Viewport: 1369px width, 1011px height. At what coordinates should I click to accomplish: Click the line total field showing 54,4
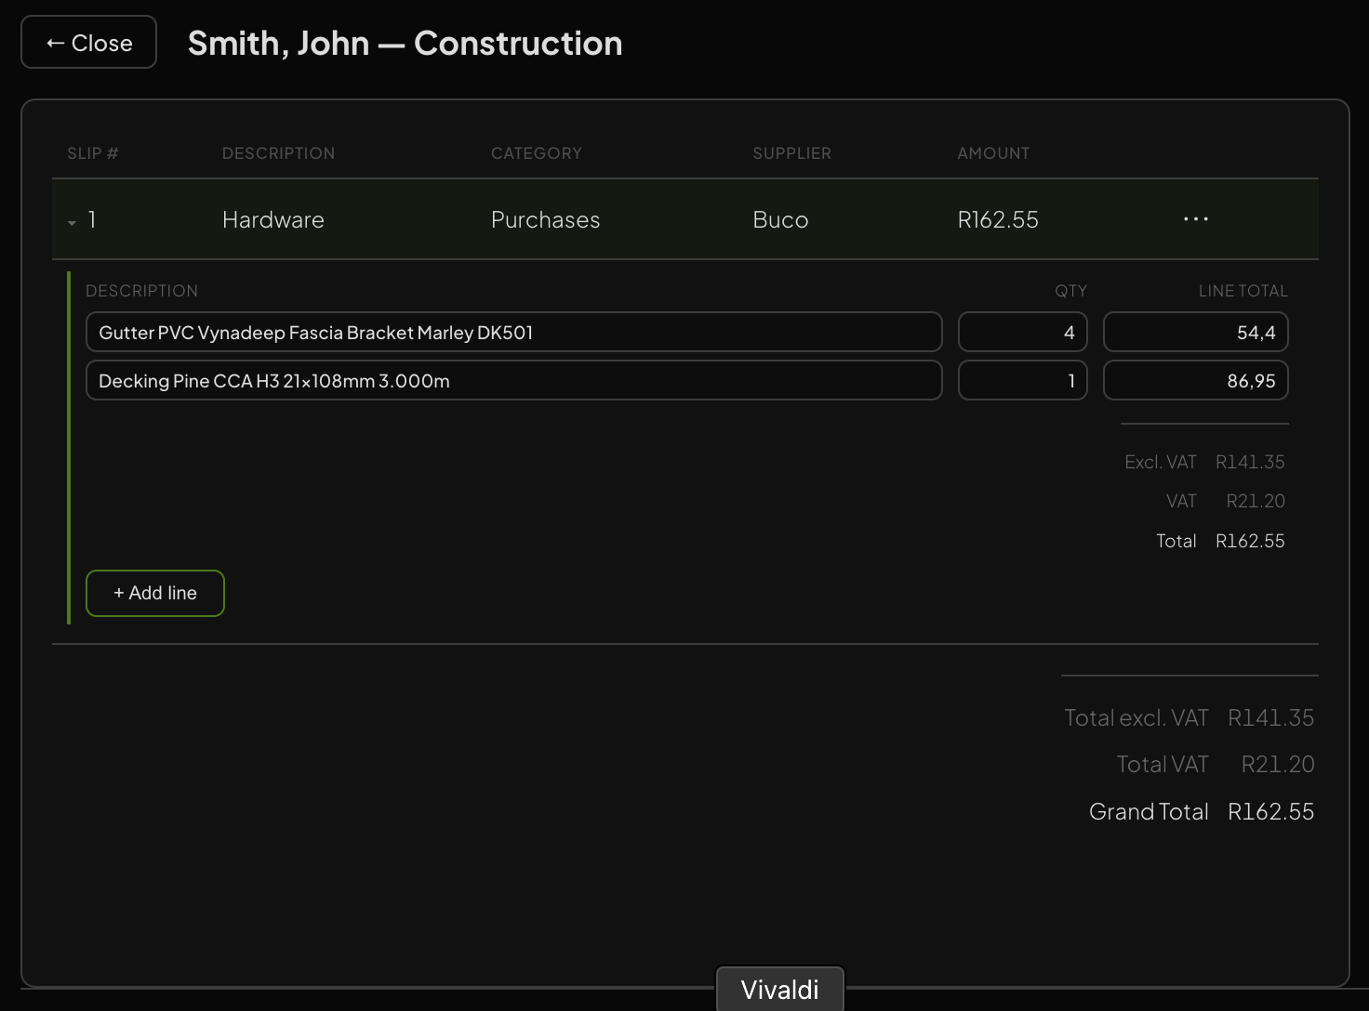click(1195, 333)
